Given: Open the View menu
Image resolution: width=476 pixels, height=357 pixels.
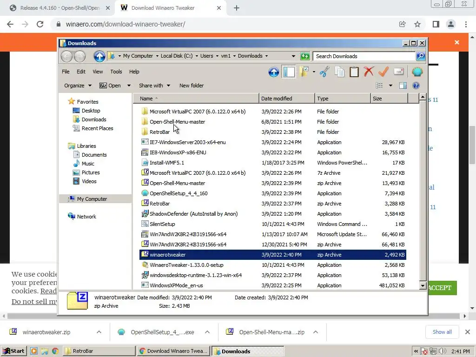Looking at the screenshot, I should click(98, 72).
